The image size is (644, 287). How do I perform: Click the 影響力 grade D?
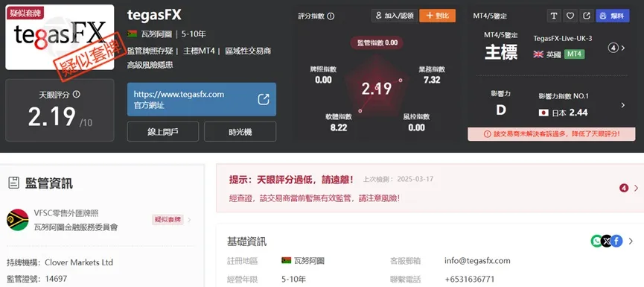tap(500, 110)
